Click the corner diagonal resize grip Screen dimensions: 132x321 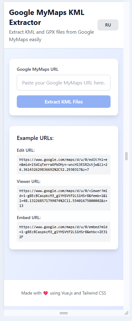127,313
